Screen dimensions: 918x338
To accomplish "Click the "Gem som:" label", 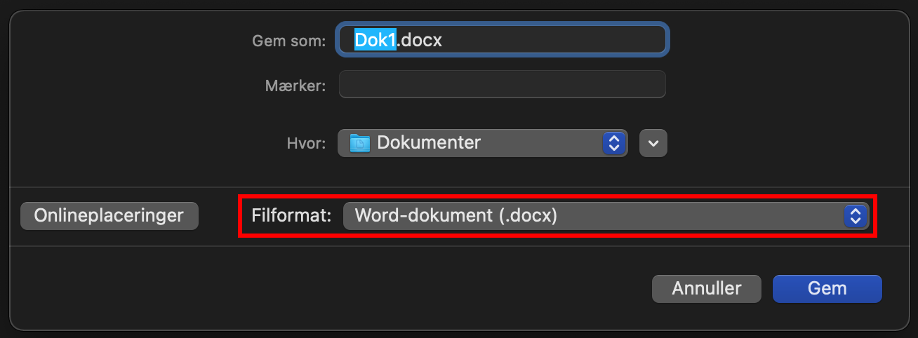I will pos(288,41).
